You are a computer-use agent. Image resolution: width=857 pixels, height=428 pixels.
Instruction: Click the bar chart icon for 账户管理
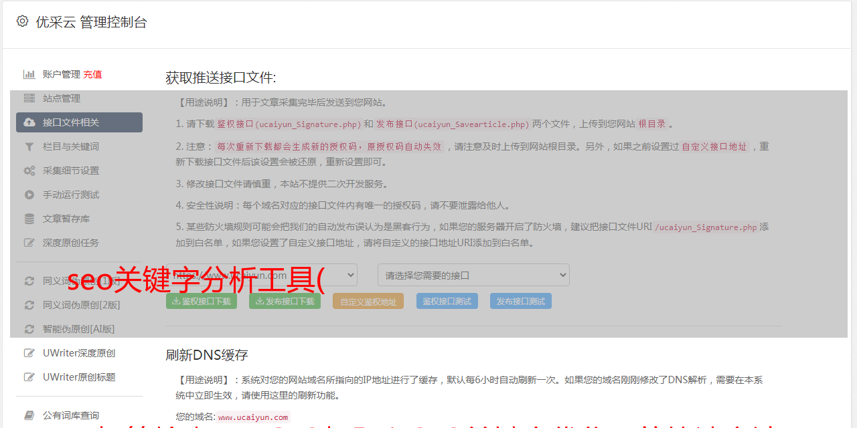click(29, 74)
